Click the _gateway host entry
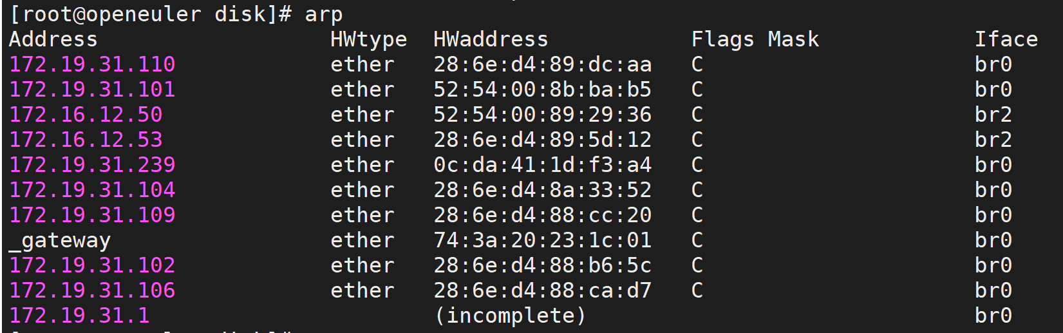Viewport: 1063px width, 333px height. pyautogui.click(x=60, y=241)
